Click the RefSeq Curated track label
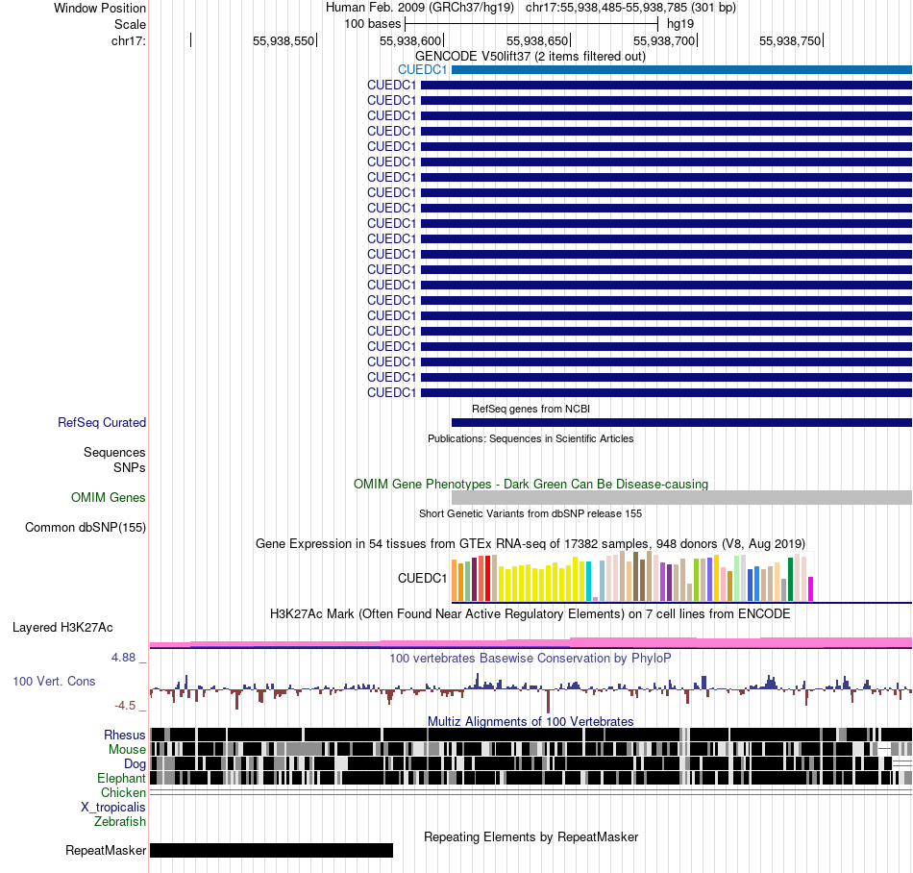Image resolution: width=913 pixels, height=873 pixels. [x=101, y=423]
